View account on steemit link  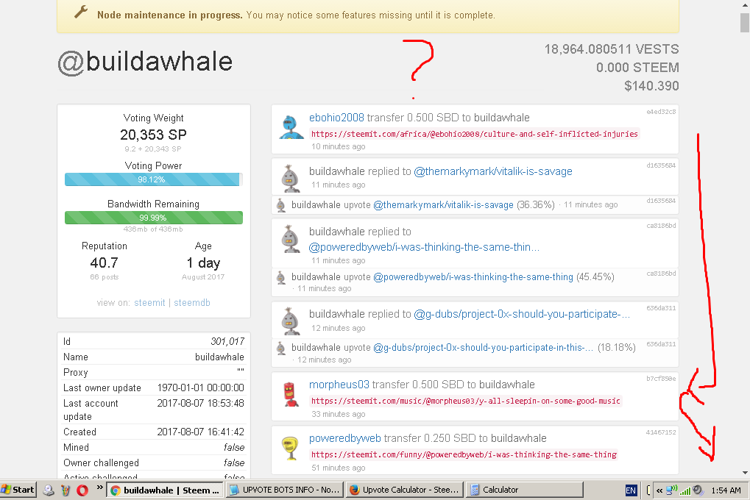pyautogui.click(x=149, y=303)
